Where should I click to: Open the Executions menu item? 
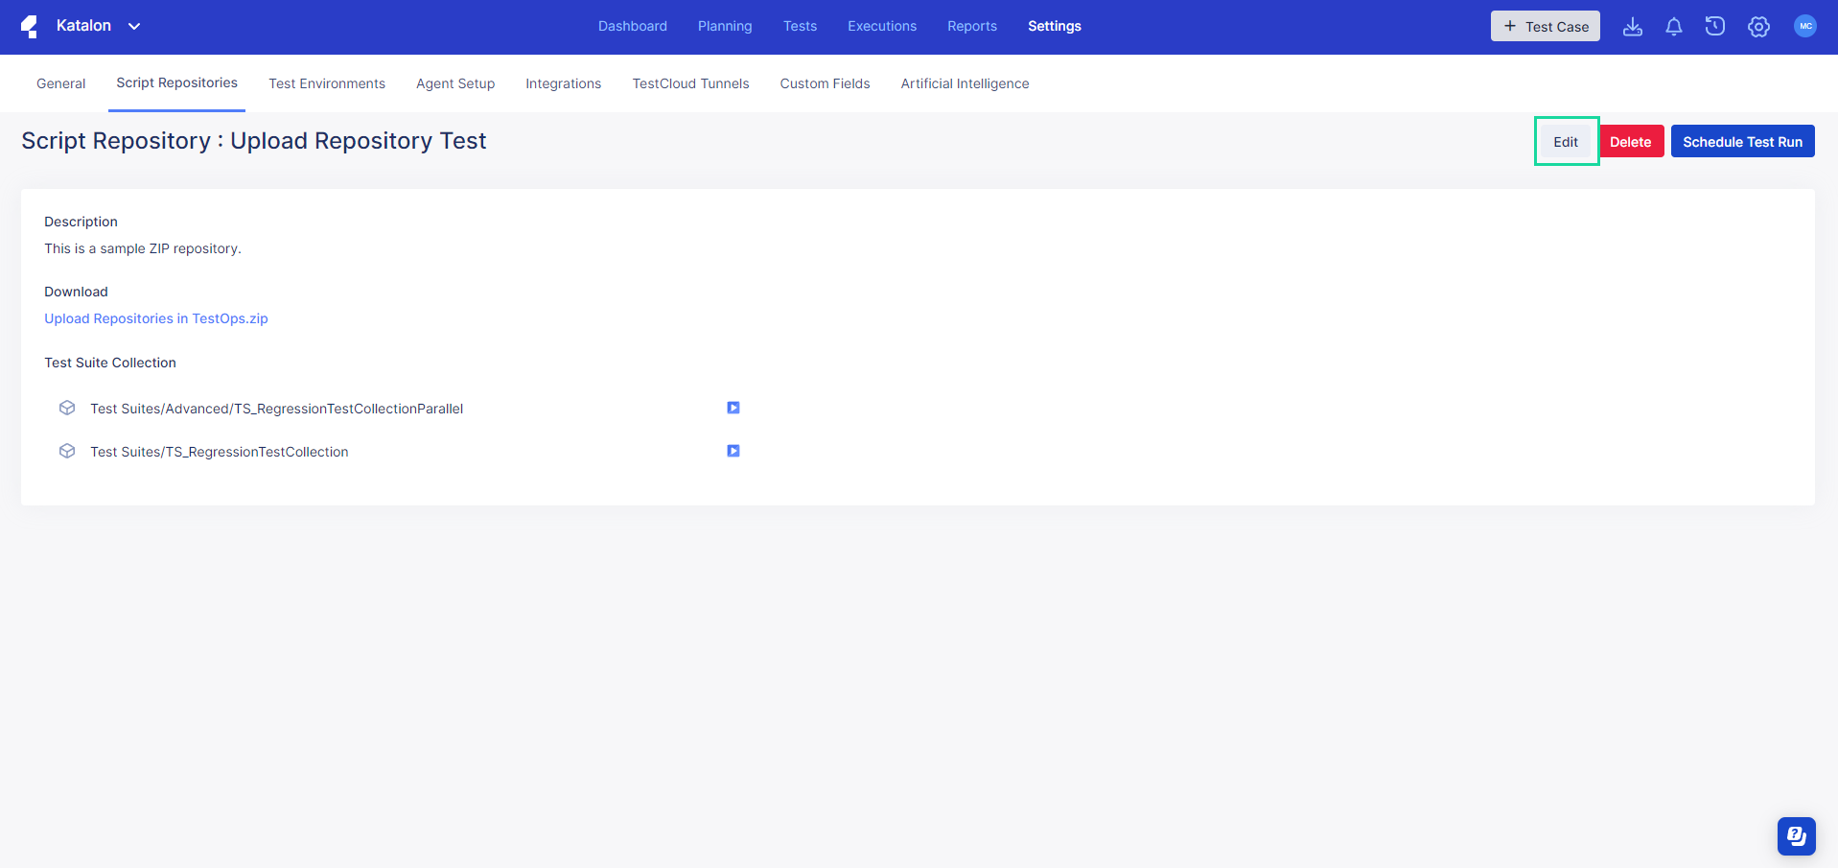point(881,26)
